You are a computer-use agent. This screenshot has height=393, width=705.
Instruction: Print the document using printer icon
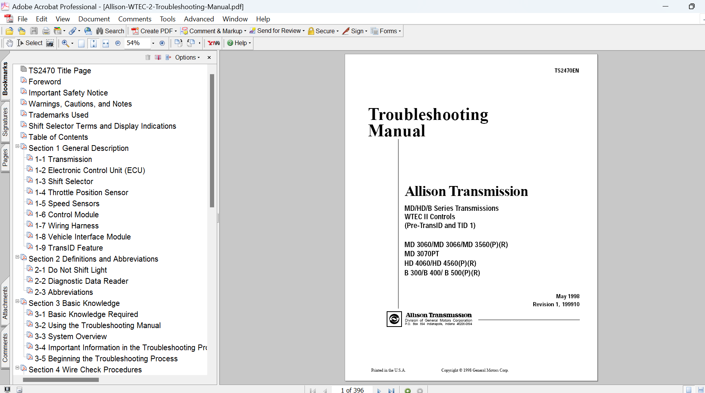(x=46, y=31)
